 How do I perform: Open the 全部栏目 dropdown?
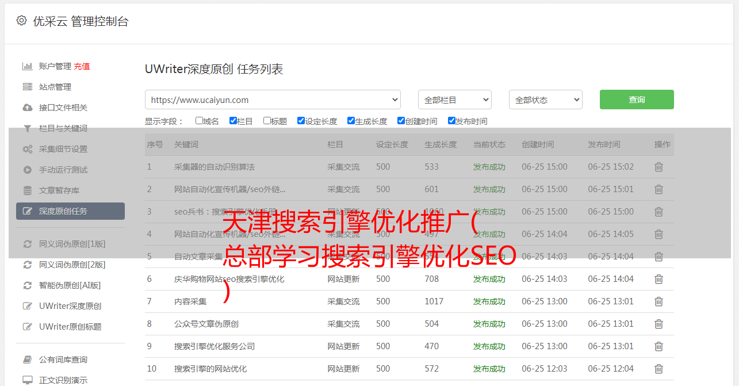[455, 100]
